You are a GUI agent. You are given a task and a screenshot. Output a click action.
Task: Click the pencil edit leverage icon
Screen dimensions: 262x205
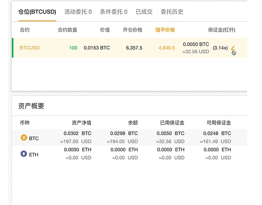tap(233, 48)
